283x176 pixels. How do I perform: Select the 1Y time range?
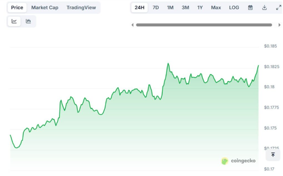click(x=200, y=7)
